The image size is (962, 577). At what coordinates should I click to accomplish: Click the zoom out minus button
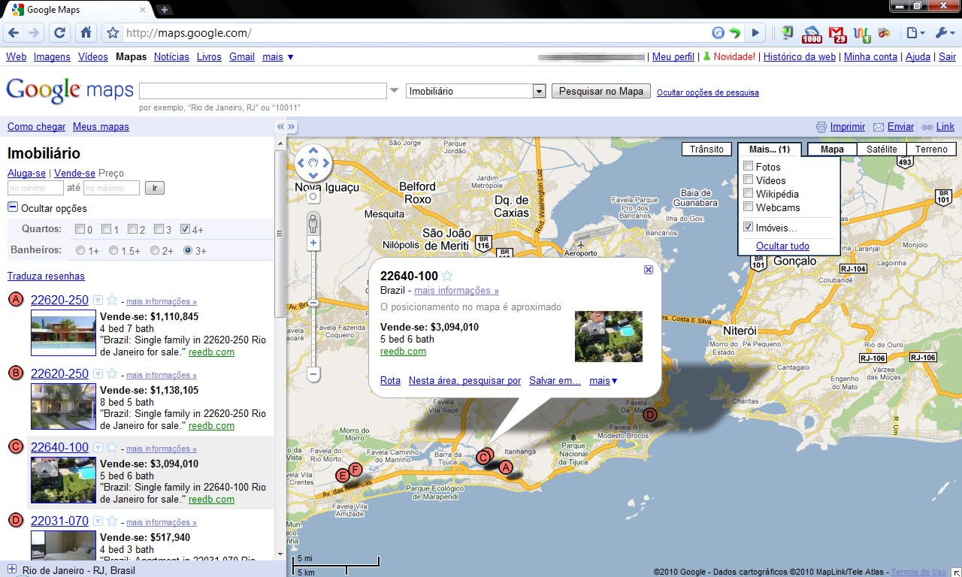(x=313, y=373)
